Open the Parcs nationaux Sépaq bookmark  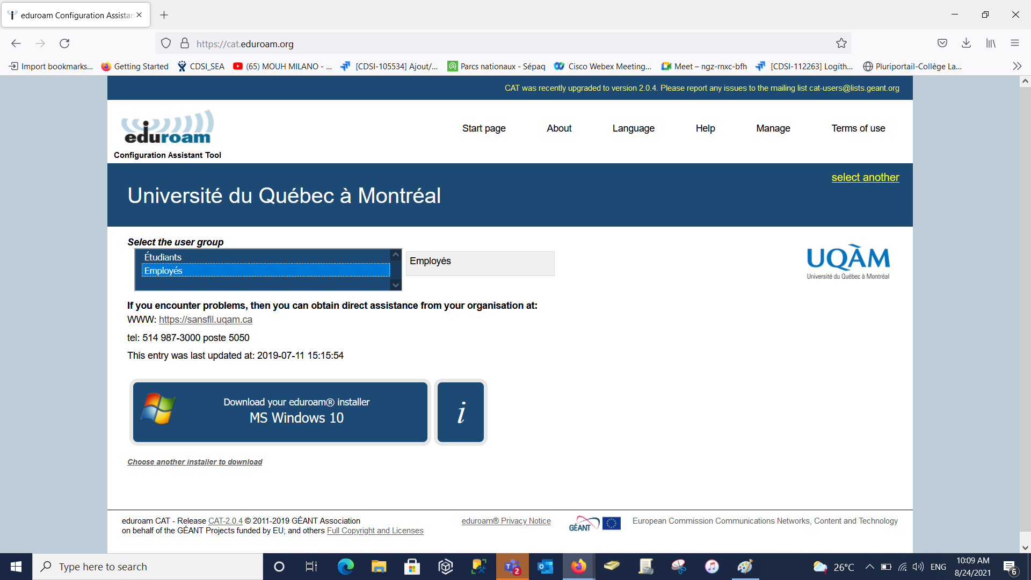tap(496, 66)
